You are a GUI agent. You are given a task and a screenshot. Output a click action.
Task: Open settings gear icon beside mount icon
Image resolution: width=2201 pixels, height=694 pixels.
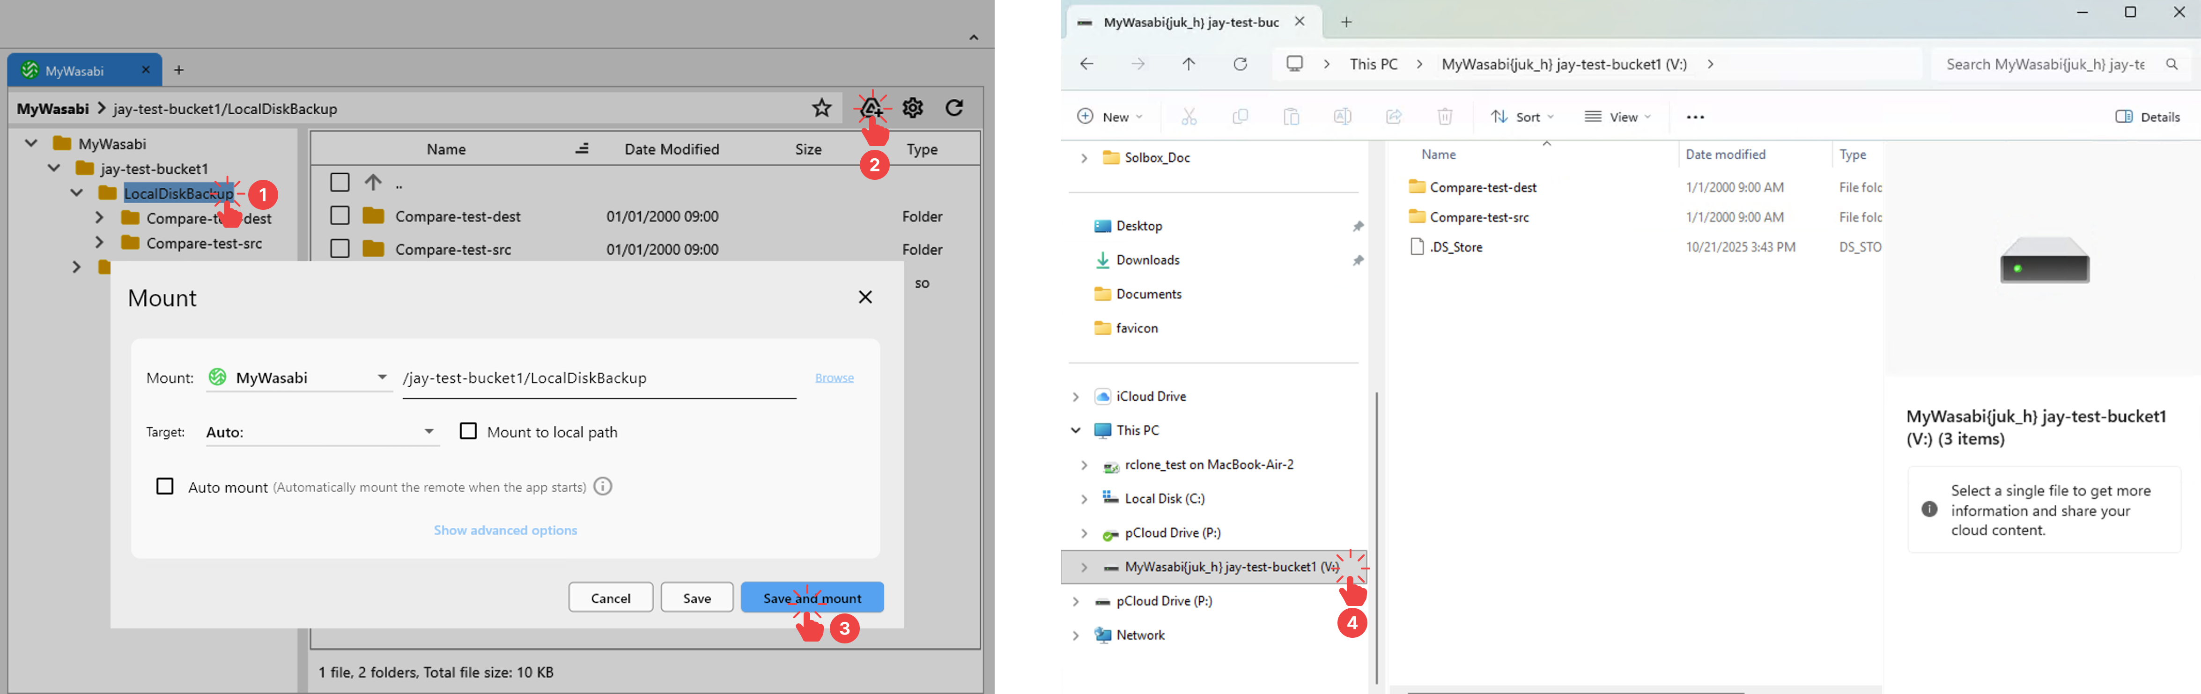pos(913,108)
